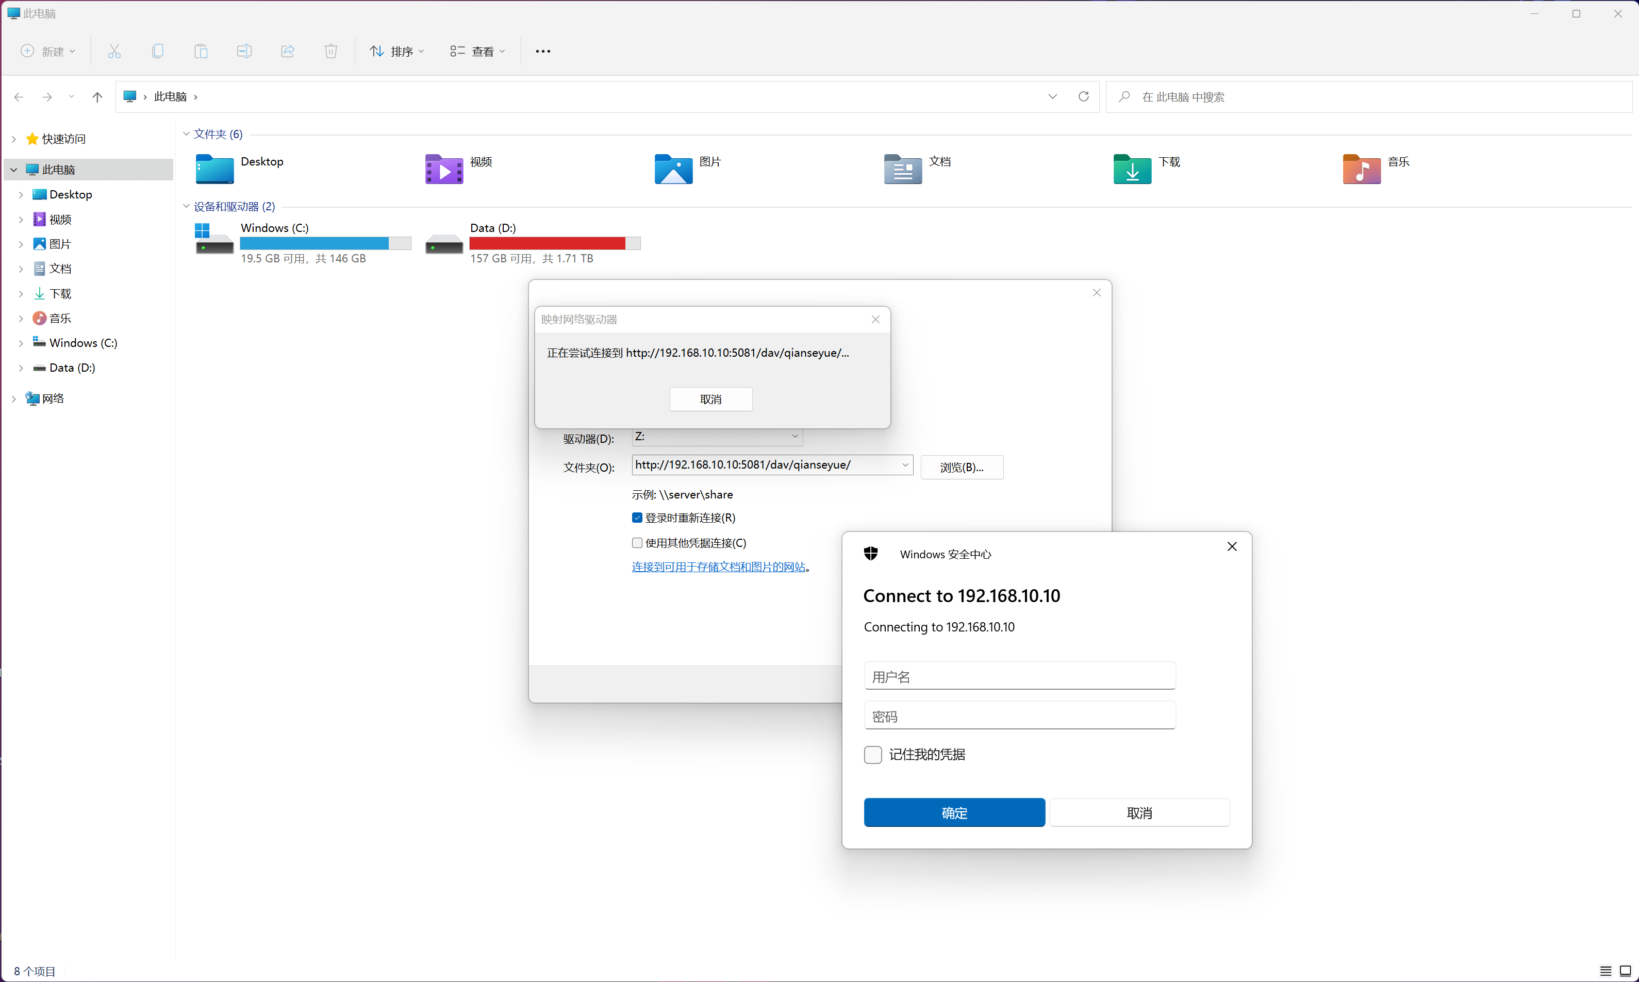Click 确定 in the credentials dialog

(x=953, y=812)
